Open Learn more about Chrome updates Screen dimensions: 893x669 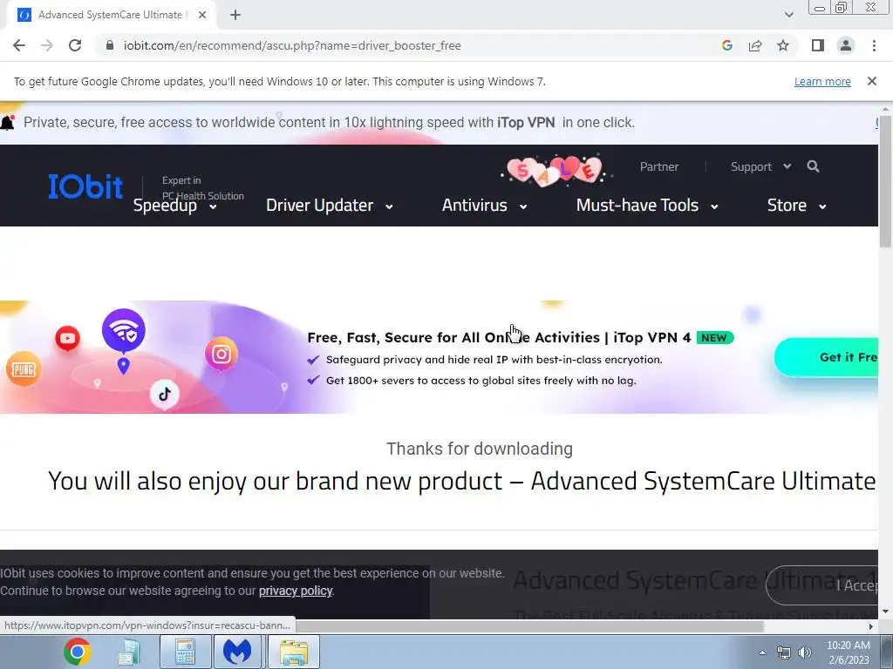[822, 81]
